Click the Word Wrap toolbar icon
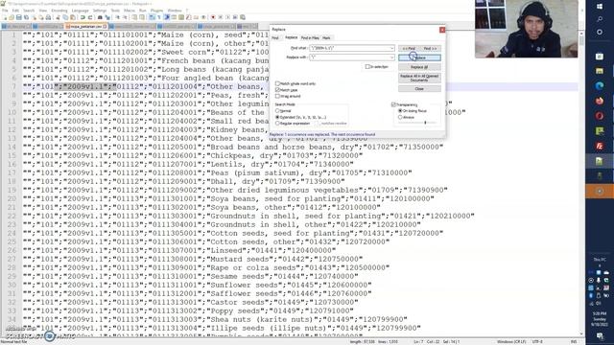614x345 pixels. coord(152,17)
